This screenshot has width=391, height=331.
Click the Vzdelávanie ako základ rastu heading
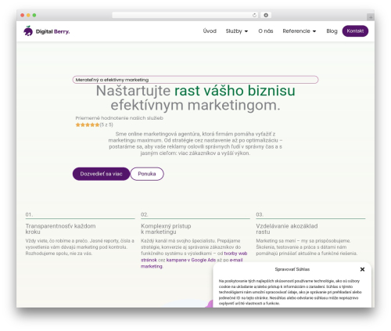pyautogui.click(x=287, y=228)
